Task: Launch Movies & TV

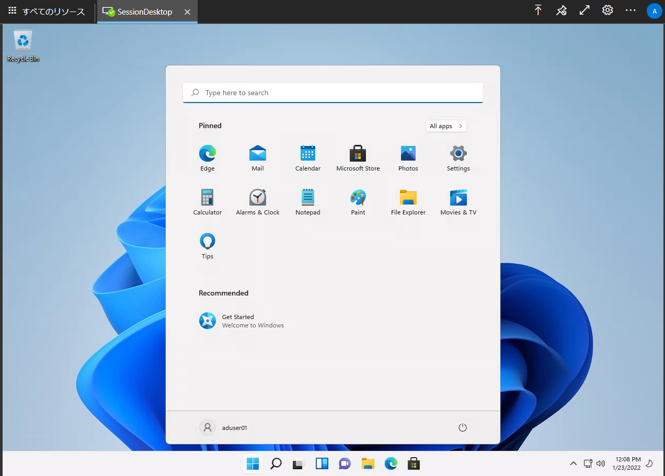Action: 458,202
